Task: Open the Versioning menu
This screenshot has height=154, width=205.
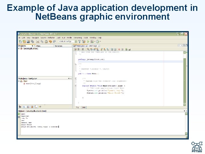Action: click(x=78, y=38)
